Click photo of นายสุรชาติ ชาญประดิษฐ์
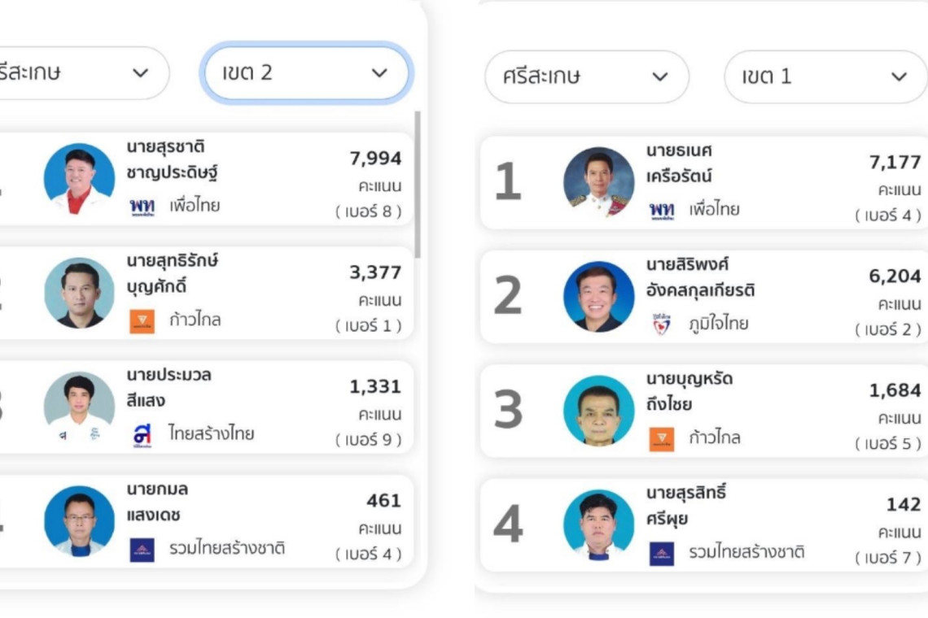 (x=79, y=179)
